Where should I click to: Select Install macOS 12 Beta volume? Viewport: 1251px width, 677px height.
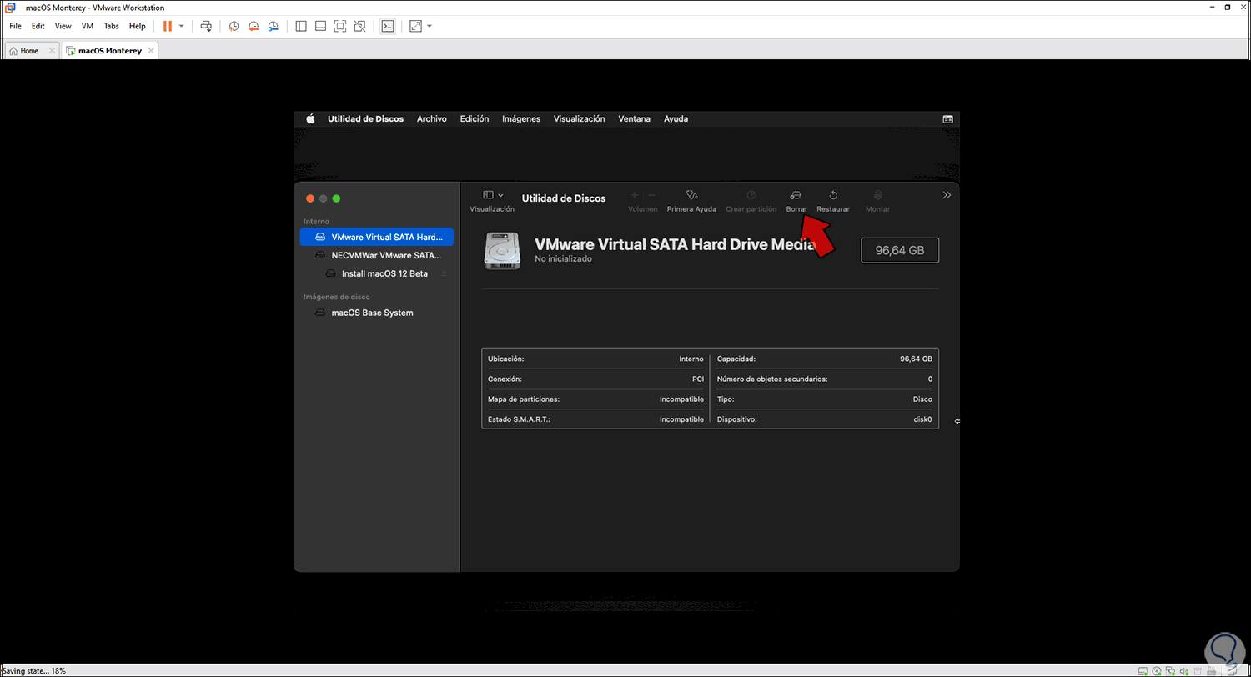coord(376,273)
